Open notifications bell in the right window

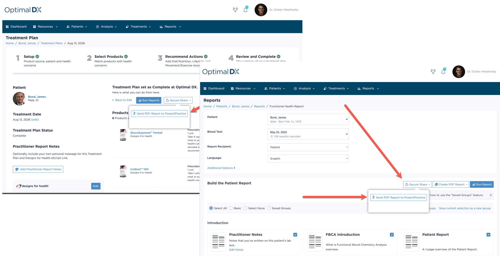[443, 71]
